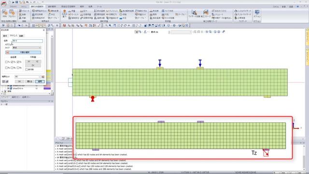Image resolution: width=309 pixels, height=174 pixels.
Task: Click the Save icon in quick access toolbar
Action: tap(16, 2)
